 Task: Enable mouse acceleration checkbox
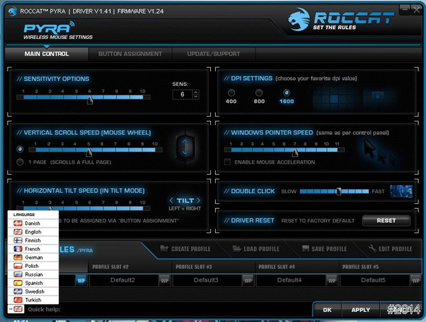(x=228, y=163)
